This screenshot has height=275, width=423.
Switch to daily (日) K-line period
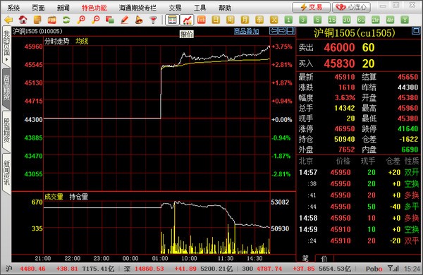point(216,20)
